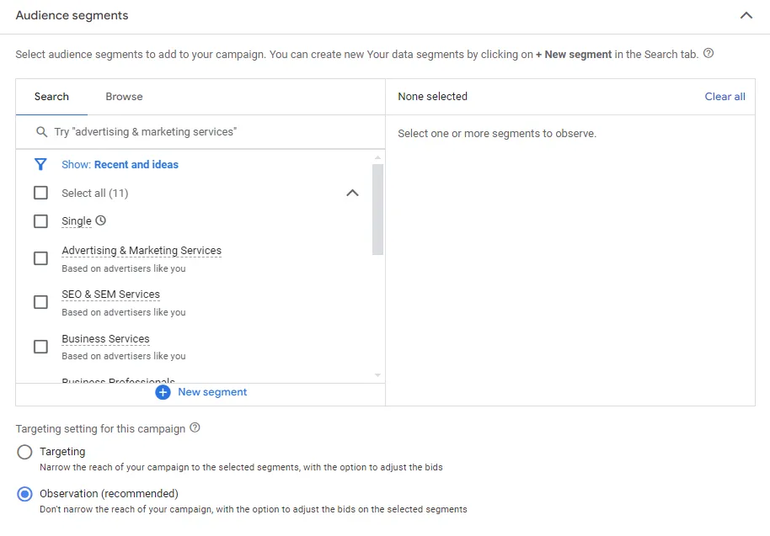
Task: Click the help icon next to Targeting setting
Action: click(x=195, y=427)
